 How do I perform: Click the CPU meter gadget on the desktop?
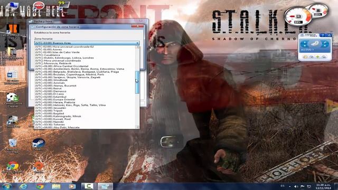coord(298,16)
